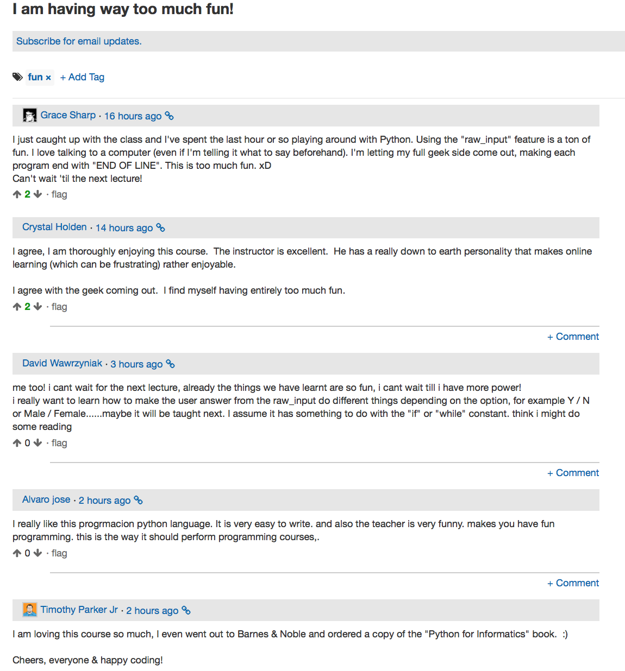
Task: Upvote Grace Sharp's post
Action: click(17, 194)
